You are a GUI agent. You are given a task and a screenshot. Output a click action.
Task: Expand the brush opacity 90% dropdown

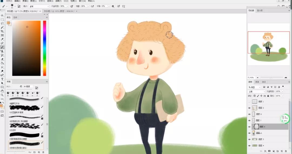(x=67, y=6)
